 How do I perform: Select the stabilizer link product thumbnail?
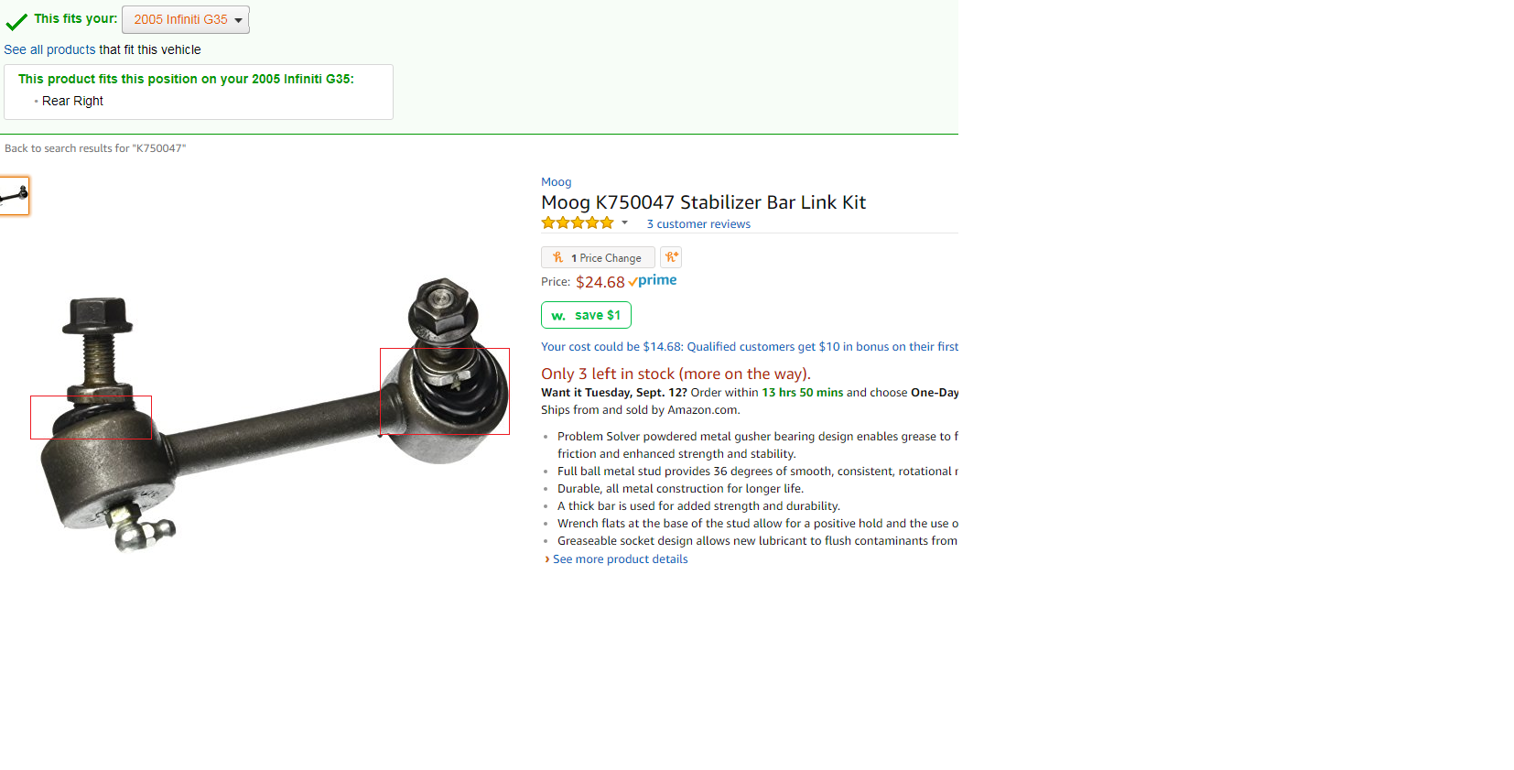14,195
